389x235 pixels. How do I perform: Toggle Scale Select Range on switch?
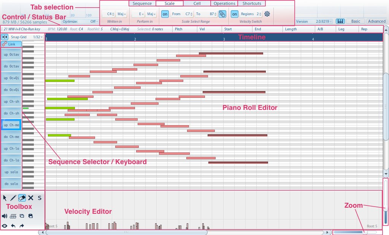[165, 14]
